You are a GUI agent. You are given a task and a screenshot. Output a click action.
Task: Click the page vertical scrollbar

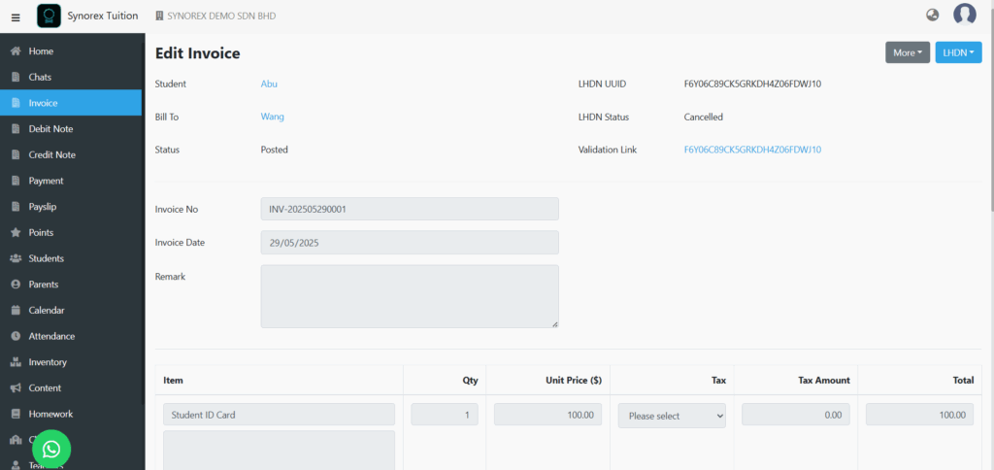coord(991,105)
